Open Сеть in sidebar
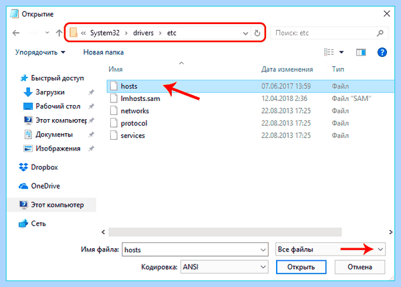Viewport: 401px width, 287px height. 32,223
